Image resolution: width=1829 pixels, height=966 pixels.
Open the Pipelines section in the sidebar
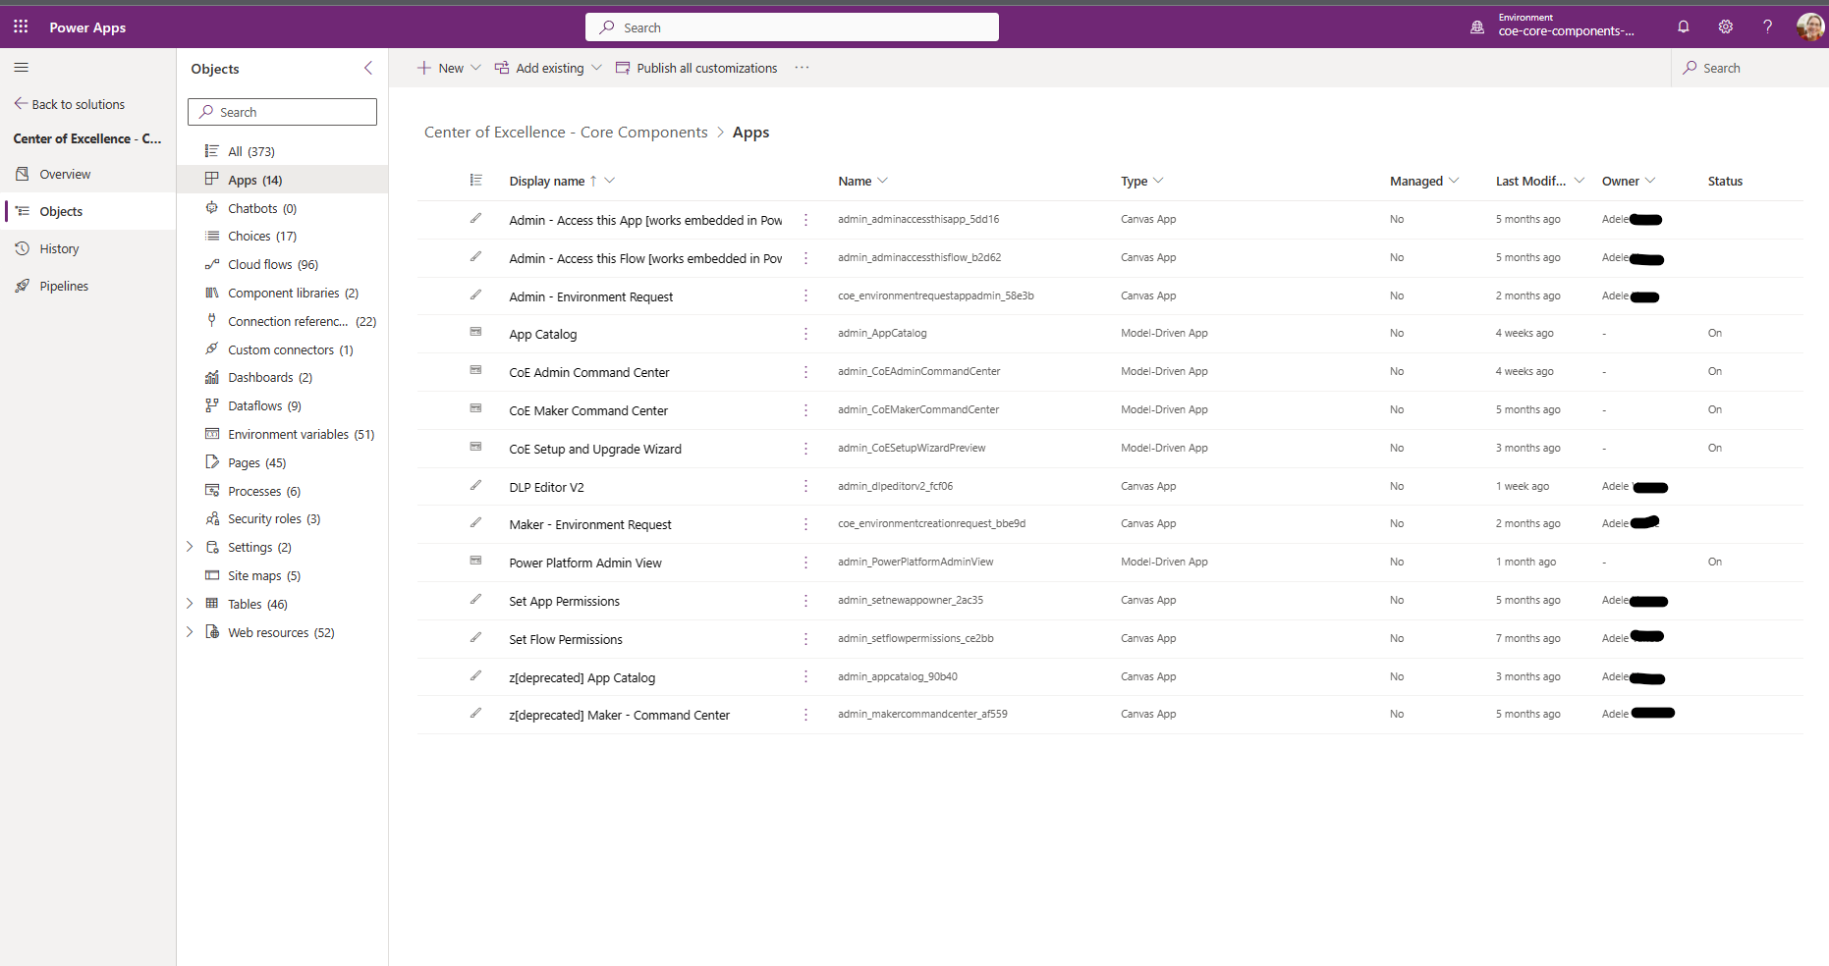[64, 286]
